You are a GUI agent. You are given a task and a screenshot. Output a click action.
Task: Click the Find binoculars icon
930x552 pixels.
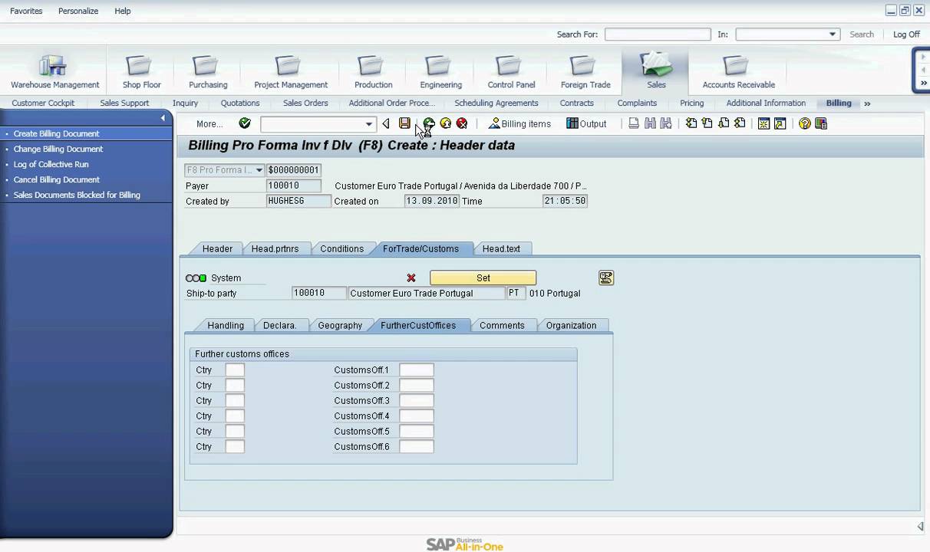tap(650, 123)
